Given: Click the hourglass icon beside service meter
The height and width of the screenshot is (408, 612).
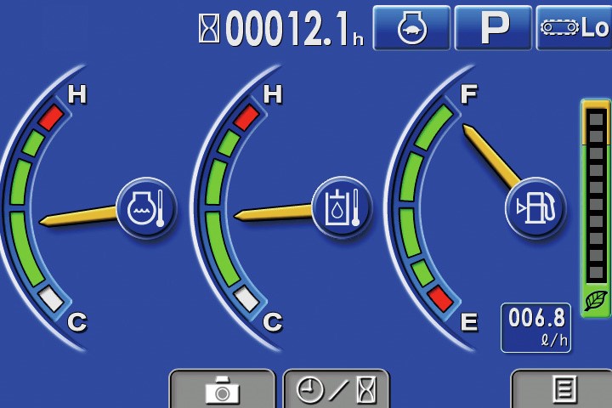Looking at the screenshot, I should pos(208,29).
